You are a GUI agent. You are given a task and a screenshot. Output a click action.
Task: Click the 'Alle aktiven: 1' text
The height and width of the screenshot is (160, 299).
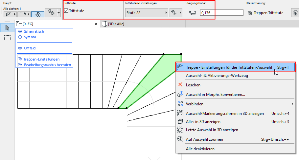(x=12, y=9)
